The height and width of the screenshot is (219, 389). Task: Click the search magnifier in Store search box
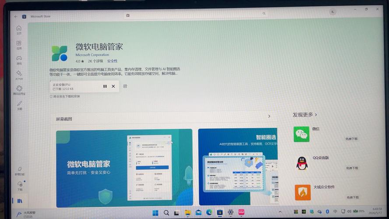[x=264, y=14]
